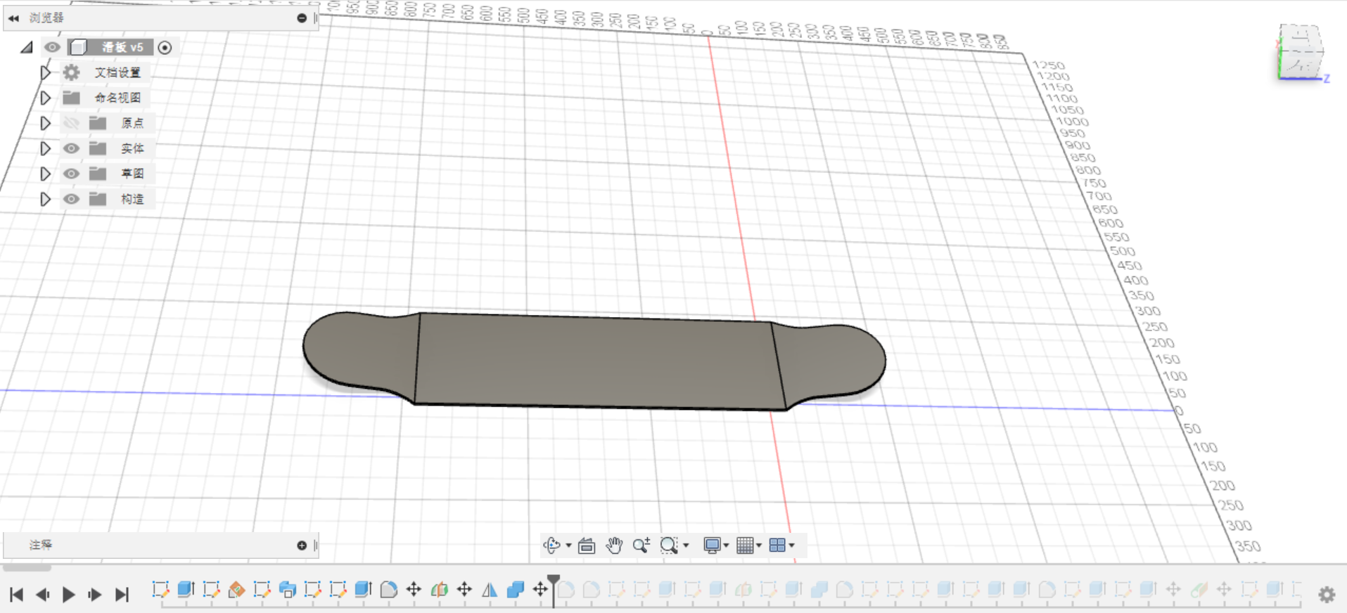Select the 文档设置 tree row label

[117, 72]
